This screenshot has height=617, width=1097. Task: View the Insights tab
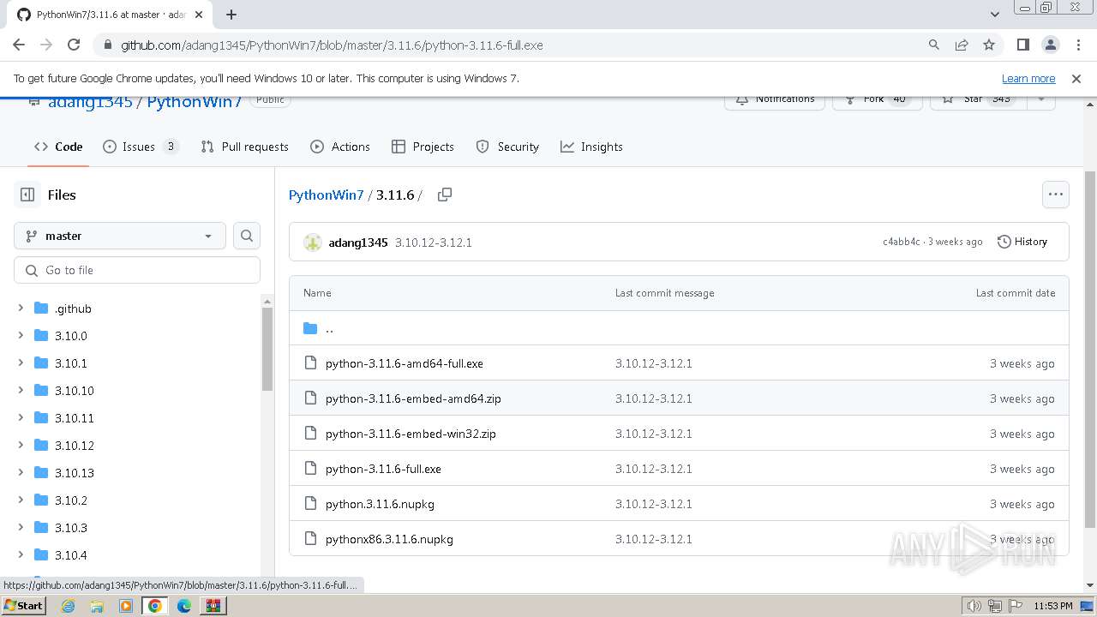pos(591,147)
